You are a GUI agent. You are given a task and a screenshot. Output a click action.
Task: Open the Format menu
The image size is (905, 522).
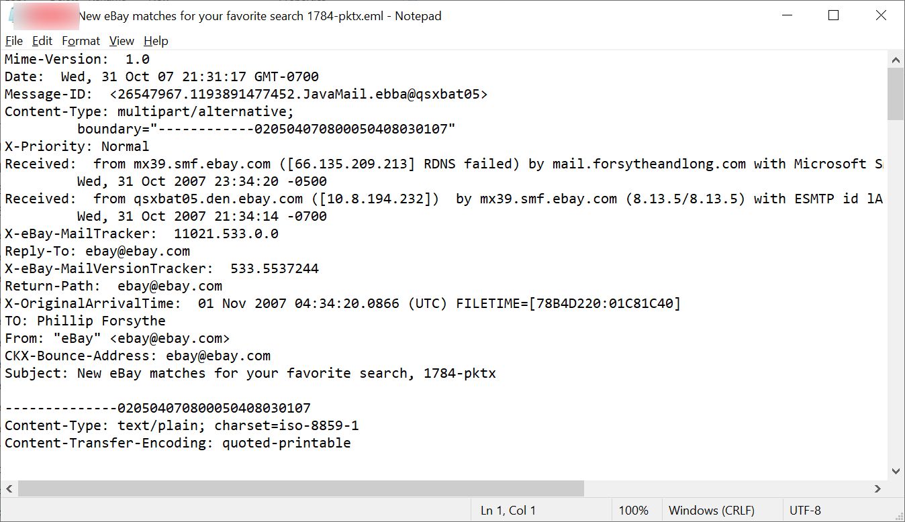click(81, 41)
